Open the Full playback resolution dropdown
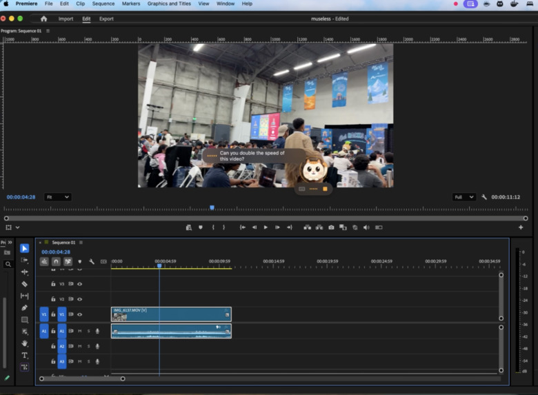This screenshot has width=538, height=395. coord(464,197)
